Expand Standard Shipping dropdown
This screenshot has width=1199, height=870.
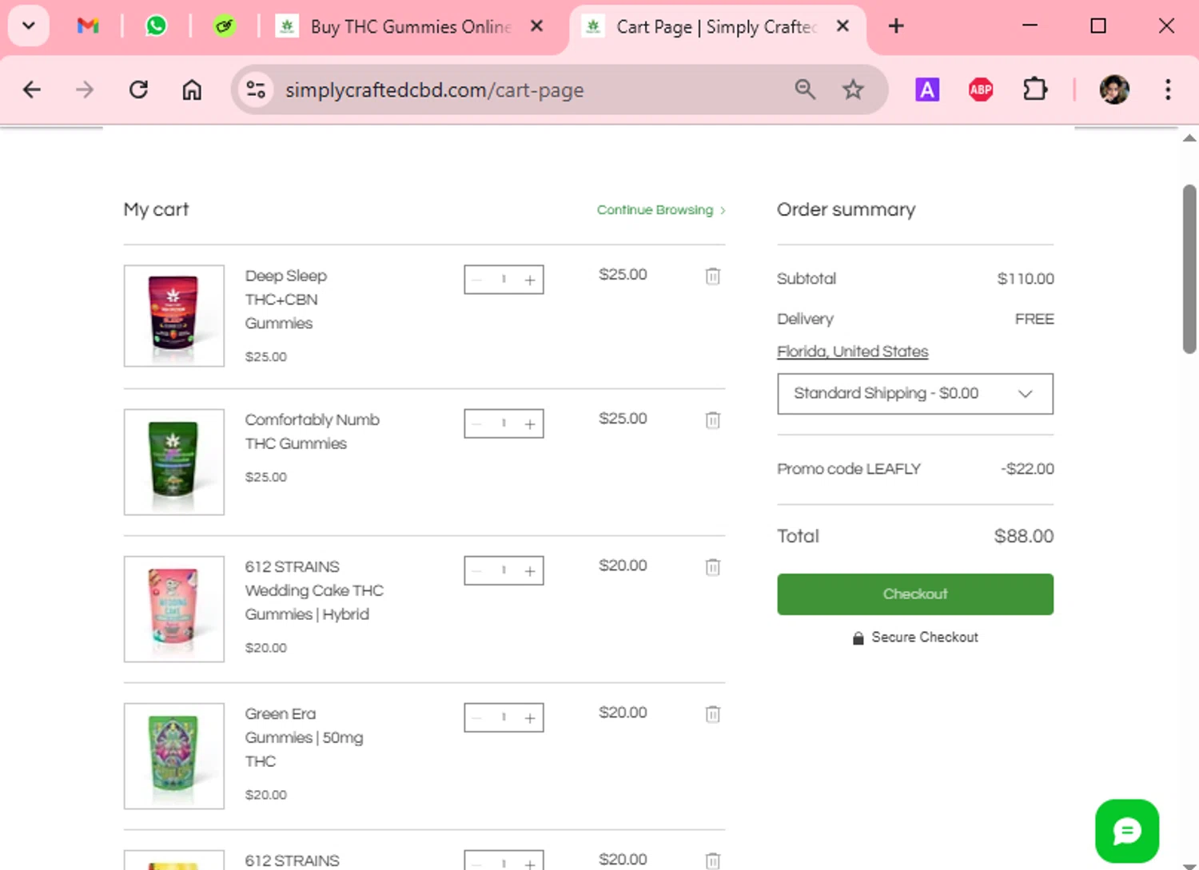[915, 394]
